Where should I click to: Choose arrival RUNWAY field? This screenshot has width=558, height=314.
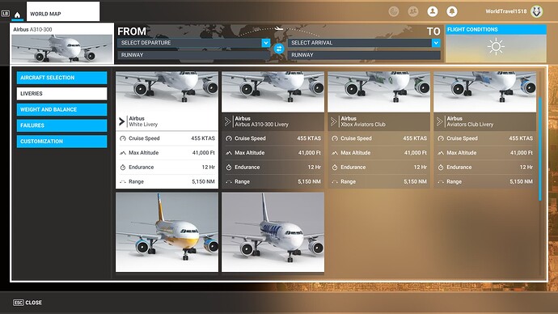point(364,55)
